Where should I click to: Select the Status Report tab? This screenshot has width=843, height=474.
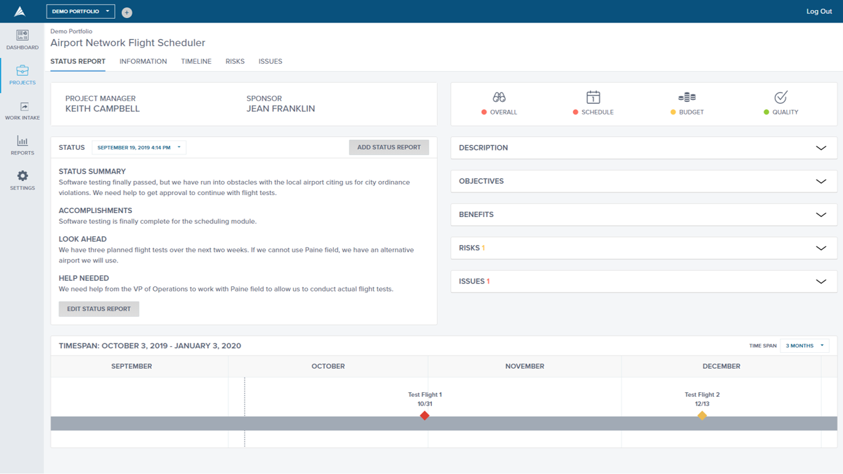click(x=78, y=61)
